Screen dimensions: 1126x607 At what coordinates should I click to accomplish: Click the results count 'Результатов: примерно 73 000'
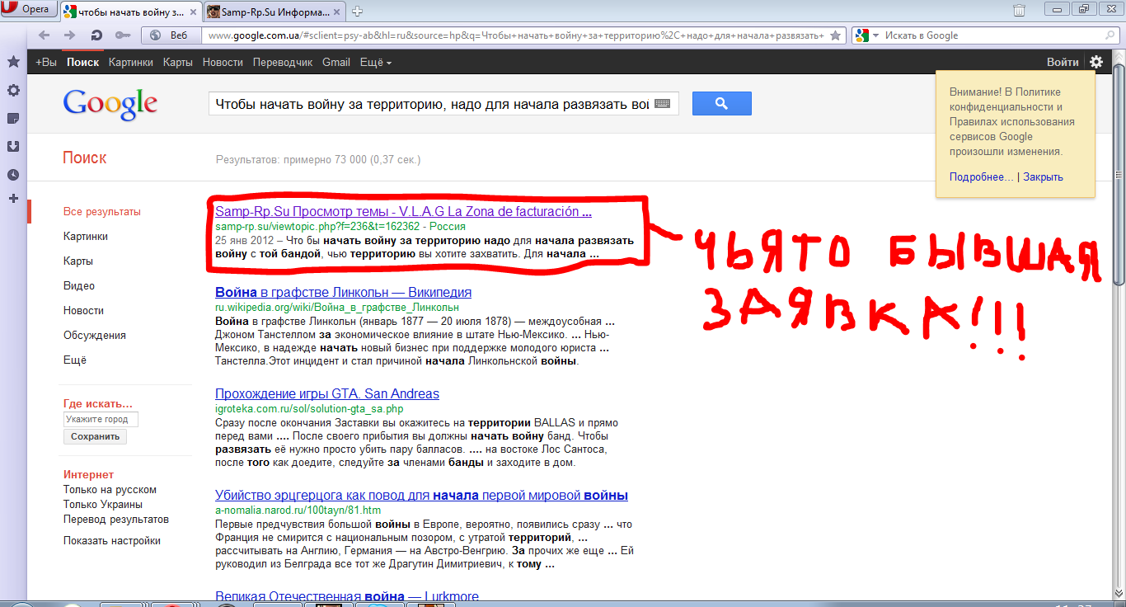[318, 160]
